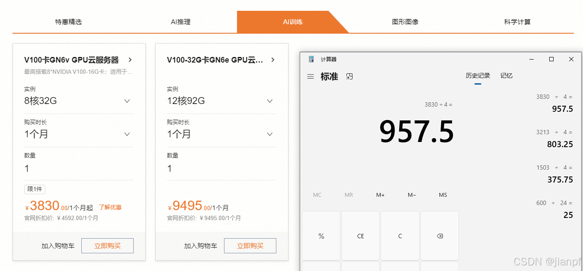Click the backspace key in calculator

point(439,236)
